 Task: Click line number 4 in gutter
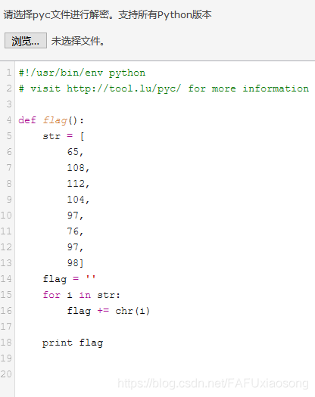tap(9, 120)
